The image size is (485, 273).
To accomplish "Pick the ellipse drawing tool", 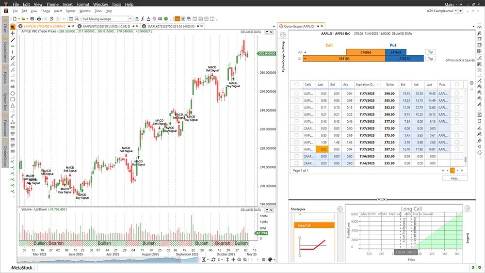I will pyautogui.click(x=13, y=93).
